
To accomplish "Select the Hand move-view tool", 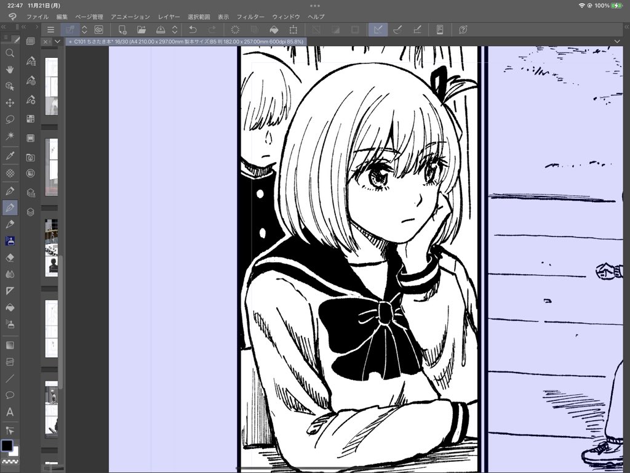I will pyautogui.click(x=10, y=70).
